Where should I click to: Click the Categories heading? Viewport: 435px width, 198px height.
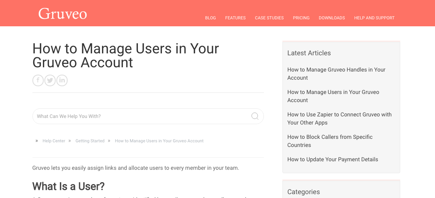click(304, 192)
